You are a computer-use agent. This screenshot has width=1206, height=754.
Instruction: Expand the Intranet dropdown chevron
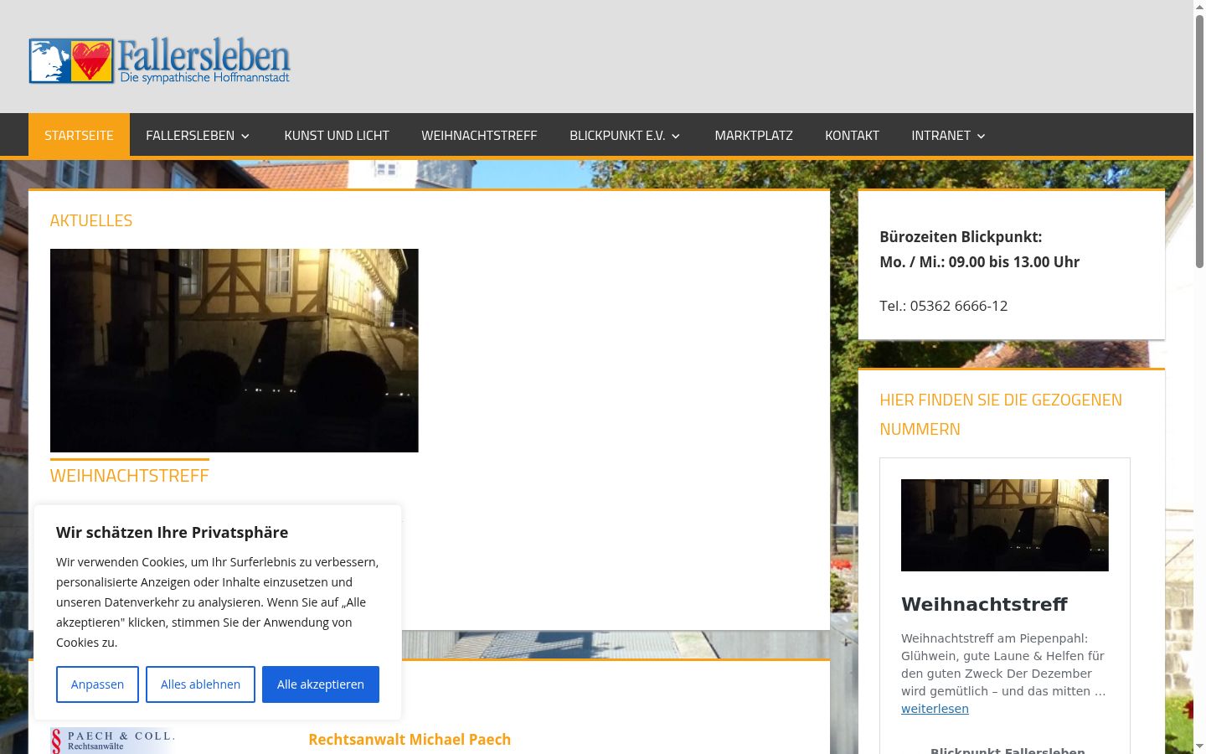(x=982, y=136)
